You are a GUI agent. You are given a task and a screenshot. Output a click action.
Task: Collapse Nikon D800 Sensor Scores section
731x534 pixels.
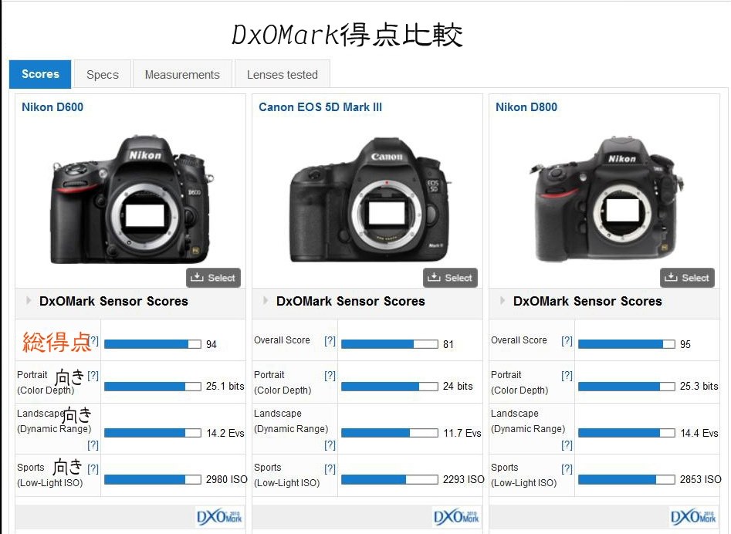503,300
